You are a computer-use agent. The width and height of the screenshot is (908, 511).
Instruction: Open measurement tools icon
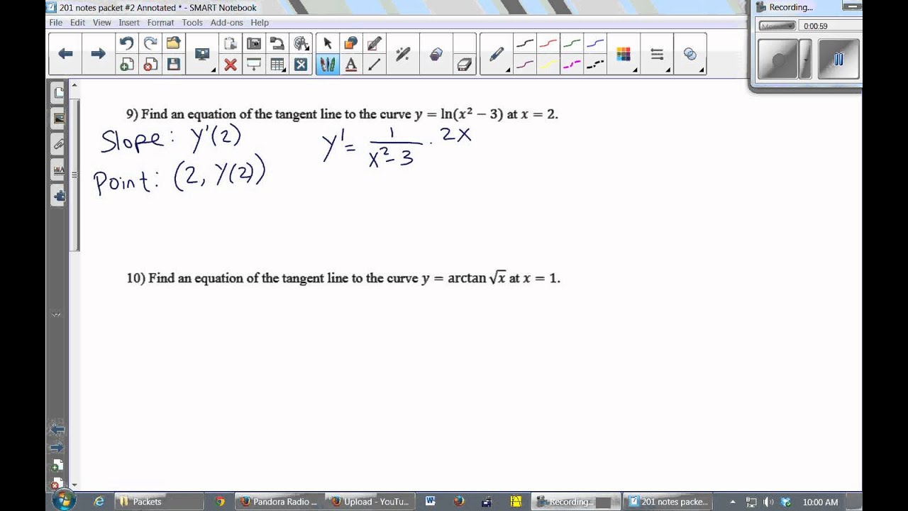(301, 43)
